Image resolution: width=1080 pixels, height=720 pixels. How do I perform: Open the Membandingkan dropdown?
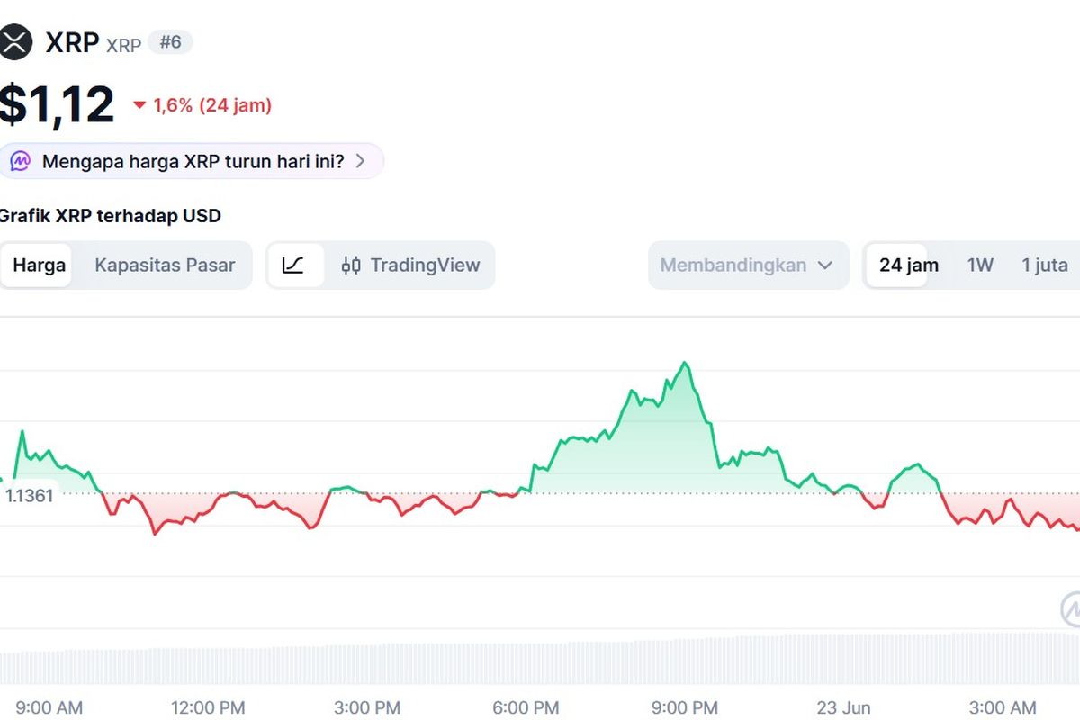pyautogui.click(x=748, y=265)
